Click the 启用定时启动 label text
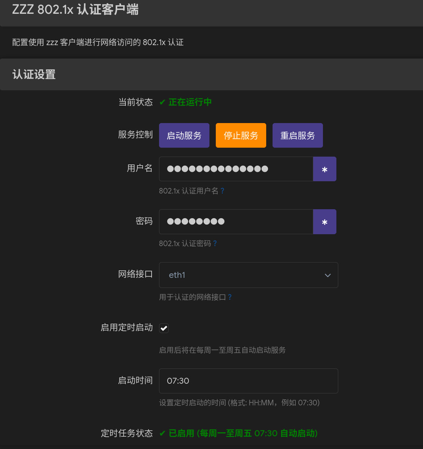Image resolution: width=423 pixels, height=449 pixels. tap(127, 327)
